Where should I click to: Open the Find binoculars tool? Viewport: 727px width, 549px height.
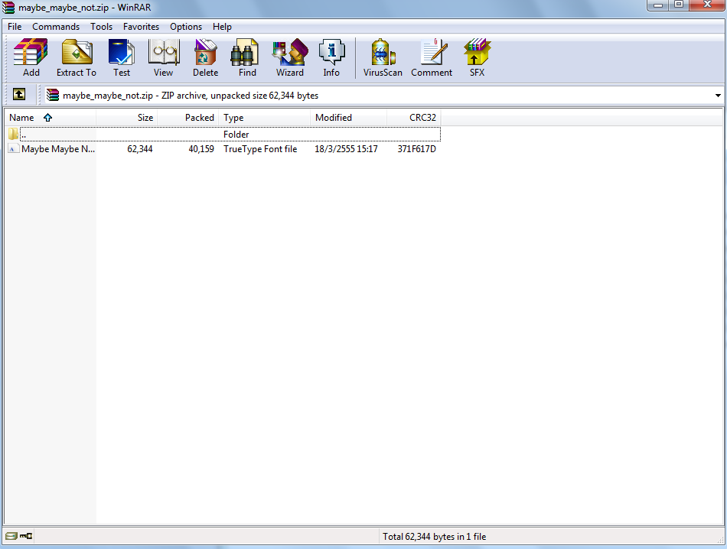tap(247, 58)
